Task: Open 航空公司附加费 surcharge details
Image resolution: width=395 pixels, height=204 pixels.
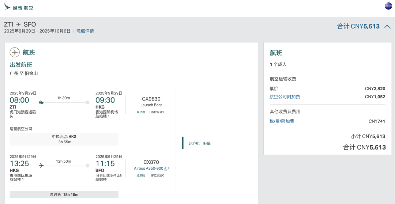Action: (285, 97)
